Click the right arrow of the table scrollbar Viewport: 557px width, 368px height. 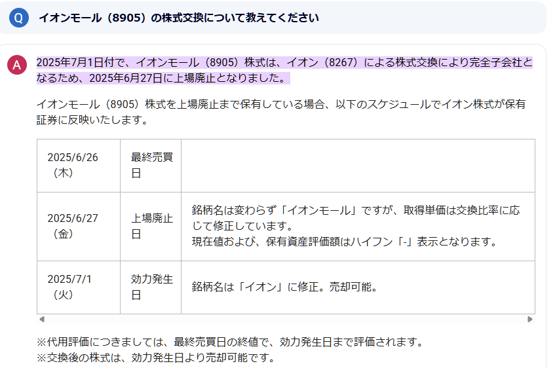(530, 319)
